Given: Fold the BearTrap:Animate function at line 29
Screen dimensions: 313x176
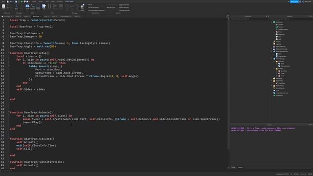Looking at the screenshot, I should click(8, 112).
